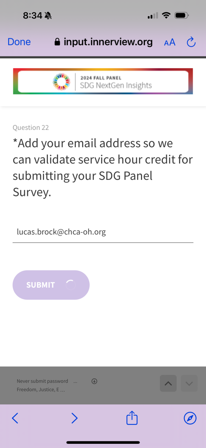
Task: Tap Done to close the browser
Action: [19, 42]
